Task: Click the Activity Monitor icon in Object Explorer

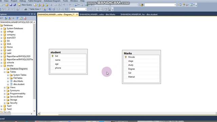Action: coord(25,18)
